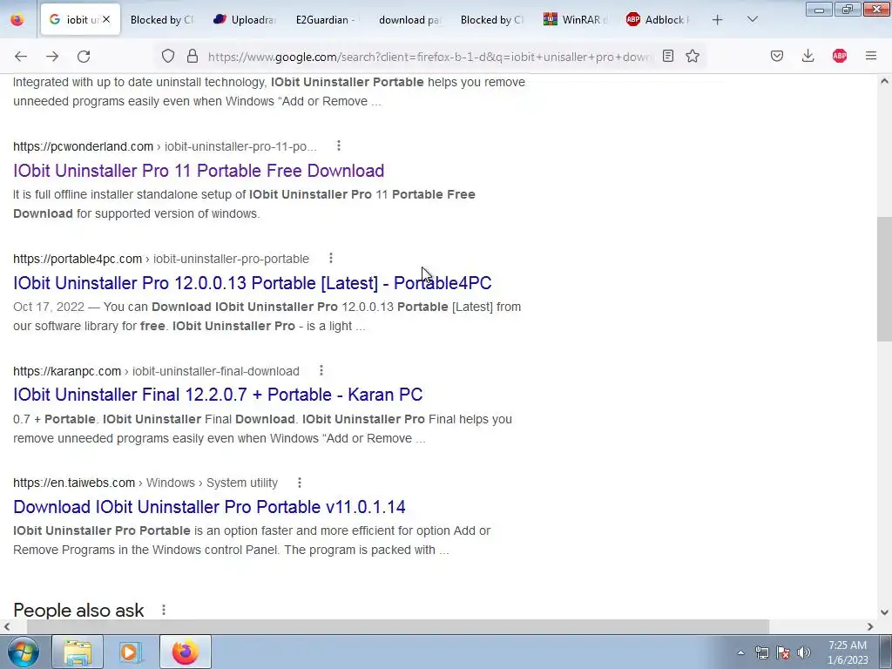This screenshot has height=669, width=892.
Task: Open a new tab with the plus icon
Action: click(x=718, y=20)
